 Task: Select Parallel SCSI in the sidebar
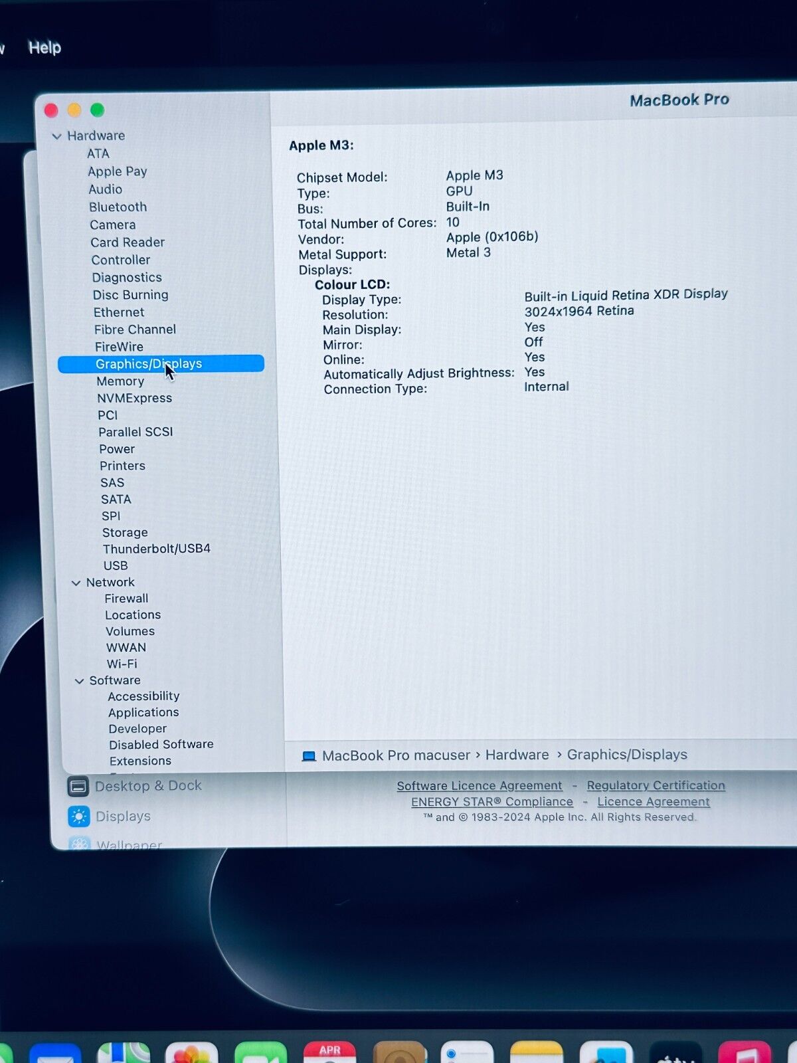click(136, 433)
